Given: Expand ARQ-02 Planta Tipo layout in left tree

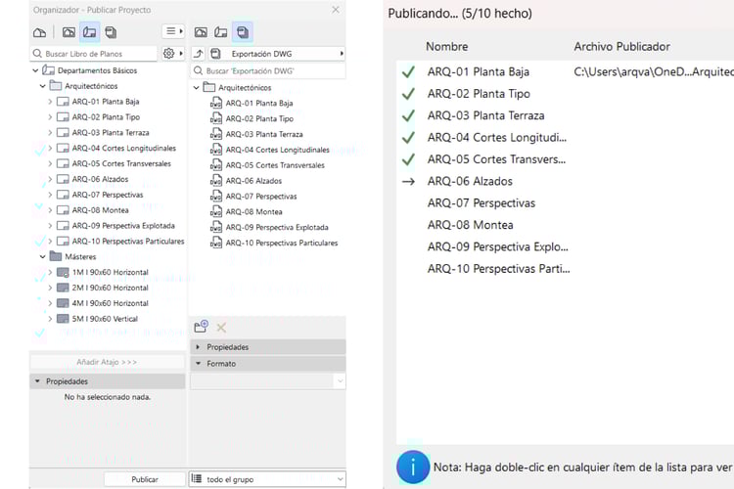Looking at the screenshot, I should point(50,117).
